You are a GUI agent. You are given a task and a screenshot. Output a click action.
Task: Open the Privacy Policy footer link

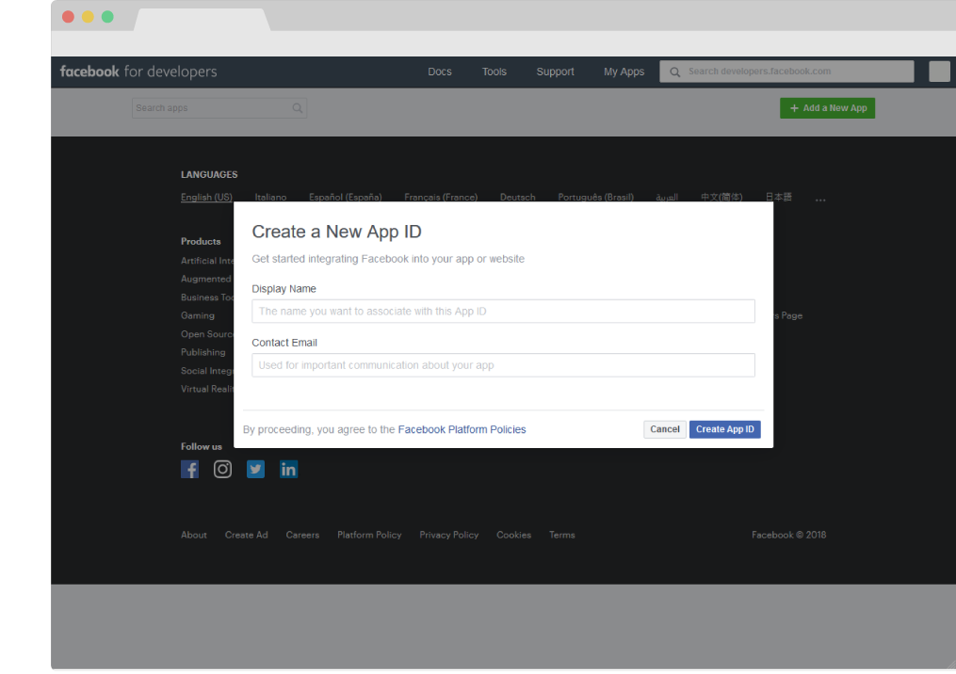pos(448,535)
